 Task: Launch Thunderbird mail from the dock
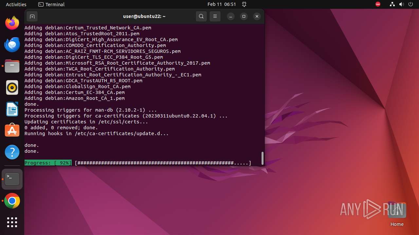12,44
